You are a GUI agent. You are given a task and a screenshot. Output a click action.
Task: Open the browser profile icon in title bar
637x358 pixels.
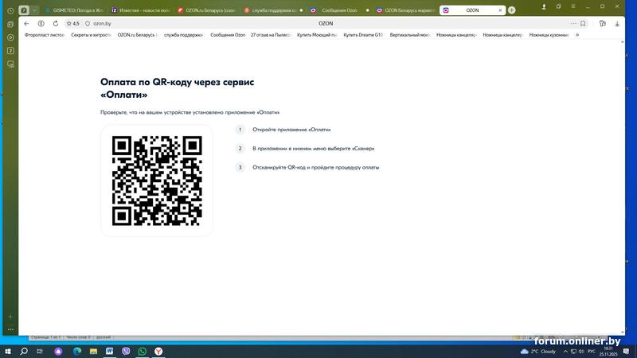point(544,6)
